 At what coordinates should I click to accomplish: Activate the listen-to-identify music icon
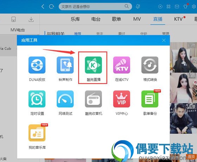(x=138, y=6)
